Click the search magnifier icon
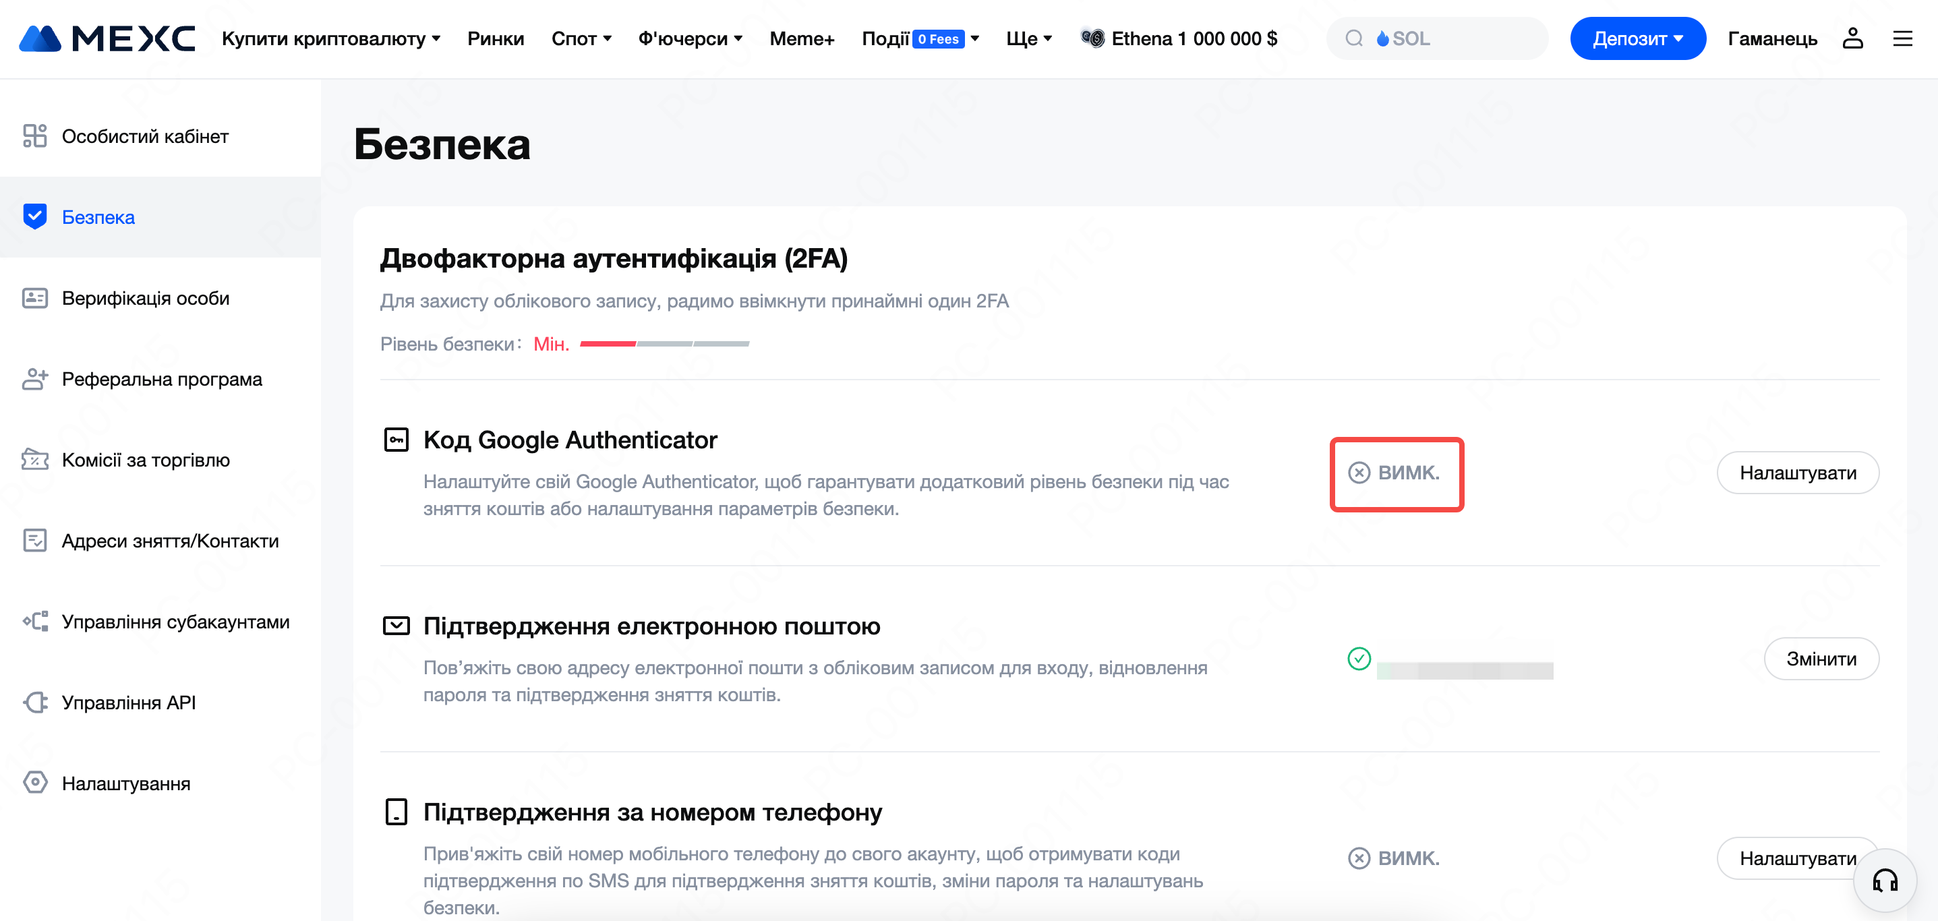Screen dimensions: 1938x921 (1353, 38)
